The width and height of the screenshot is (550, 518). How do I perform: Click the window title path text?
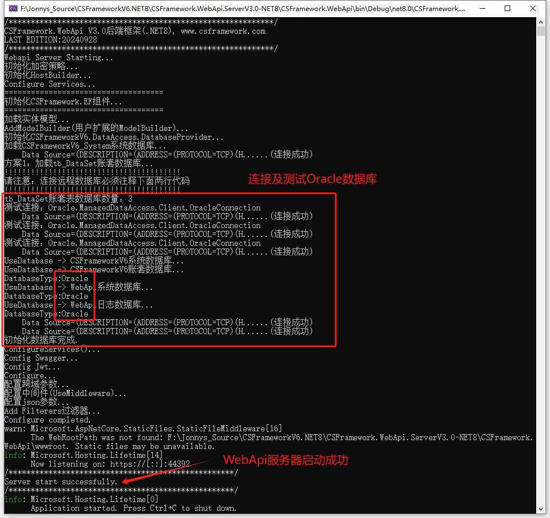click(x=243, y=8)
